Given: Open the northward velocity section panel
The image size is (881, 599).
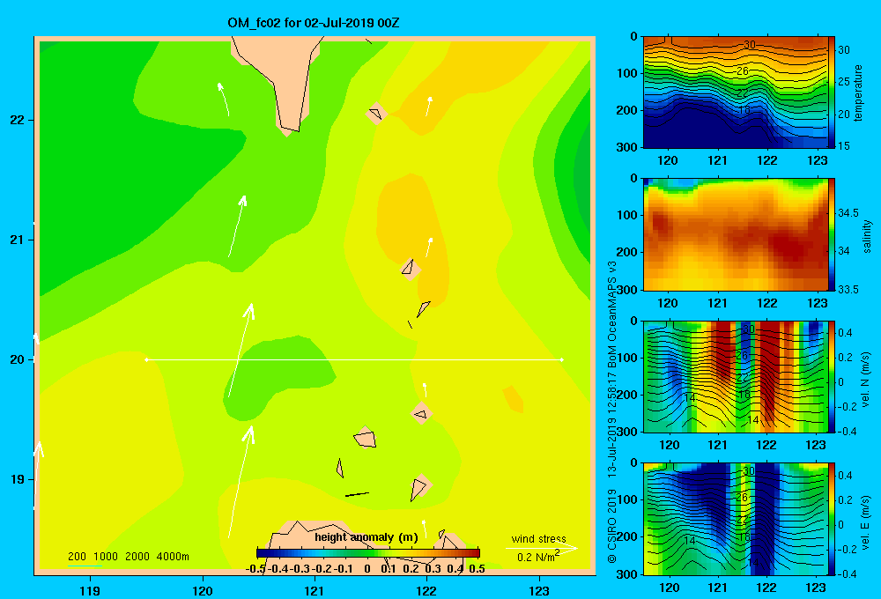Looking at the screenshot, I should (736, 377).
